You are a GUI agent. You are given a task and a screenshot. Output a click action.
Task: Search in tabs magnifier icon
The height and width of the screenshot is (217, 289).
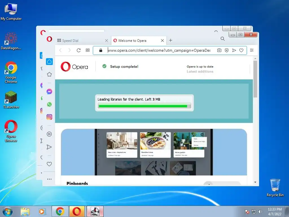[223, 39]
